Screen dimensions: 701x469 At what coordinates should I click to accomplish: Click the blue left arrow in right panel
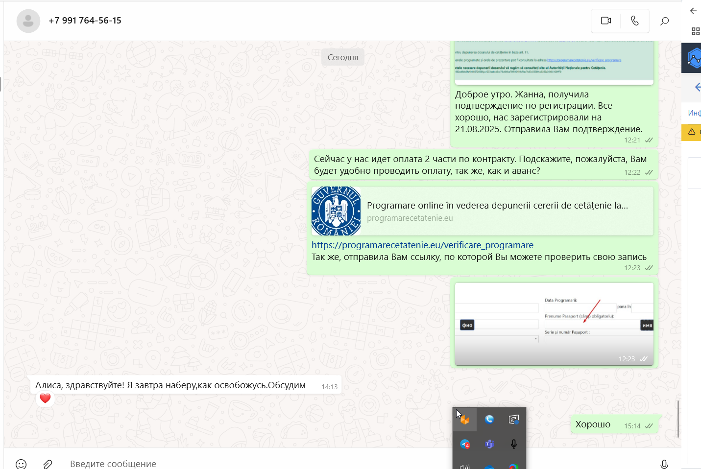click(x=697, y=88)
